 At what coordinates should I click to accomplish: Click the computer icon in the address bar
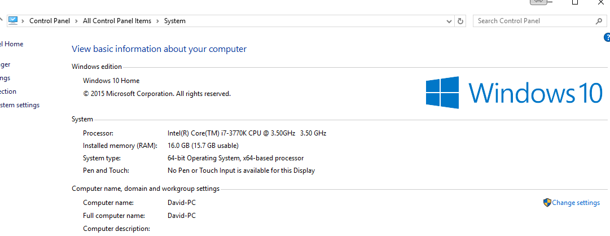coord(13,21)
